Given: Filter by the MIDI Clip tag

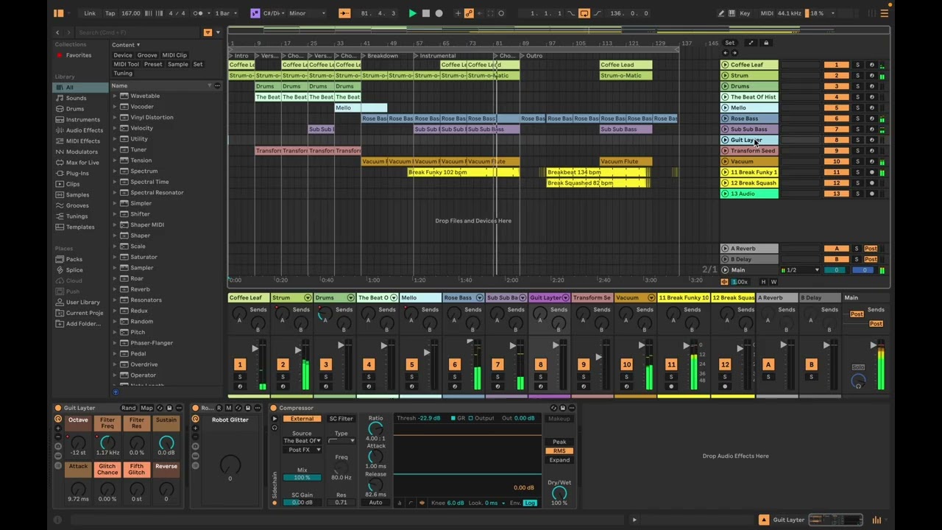Looking at the screenshot, I should 174,55.
